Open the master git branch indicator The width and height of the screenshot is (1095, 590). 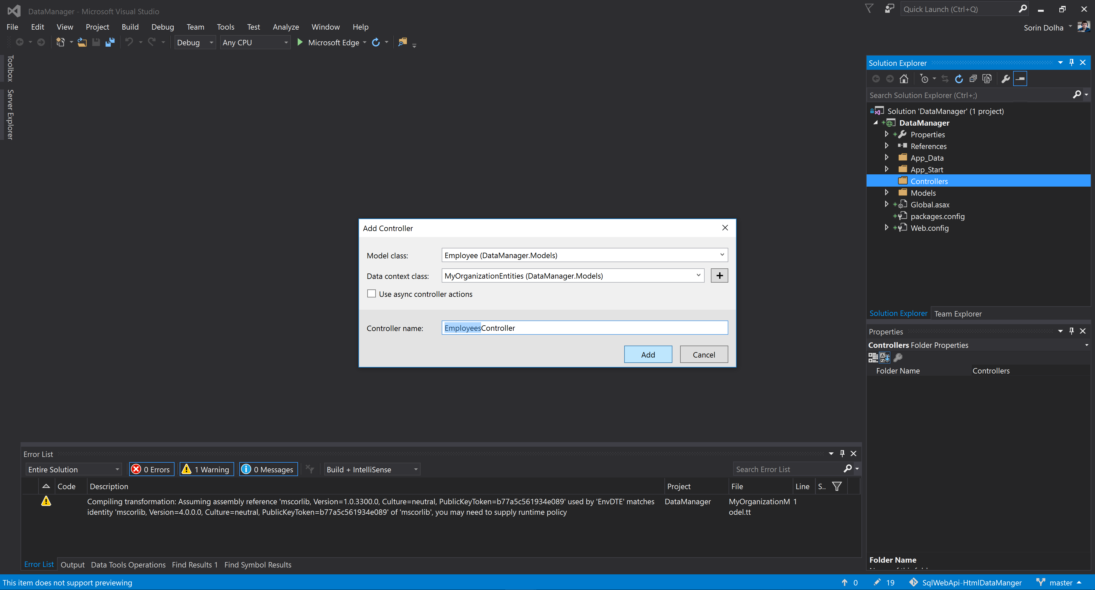(x=1060, y=583)
